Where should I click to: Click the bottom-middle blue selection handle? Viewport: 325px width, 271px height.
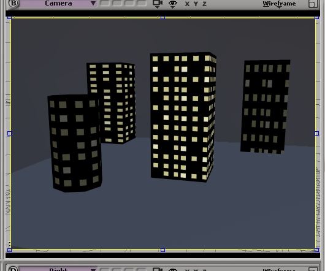click(x=163, y=250)
